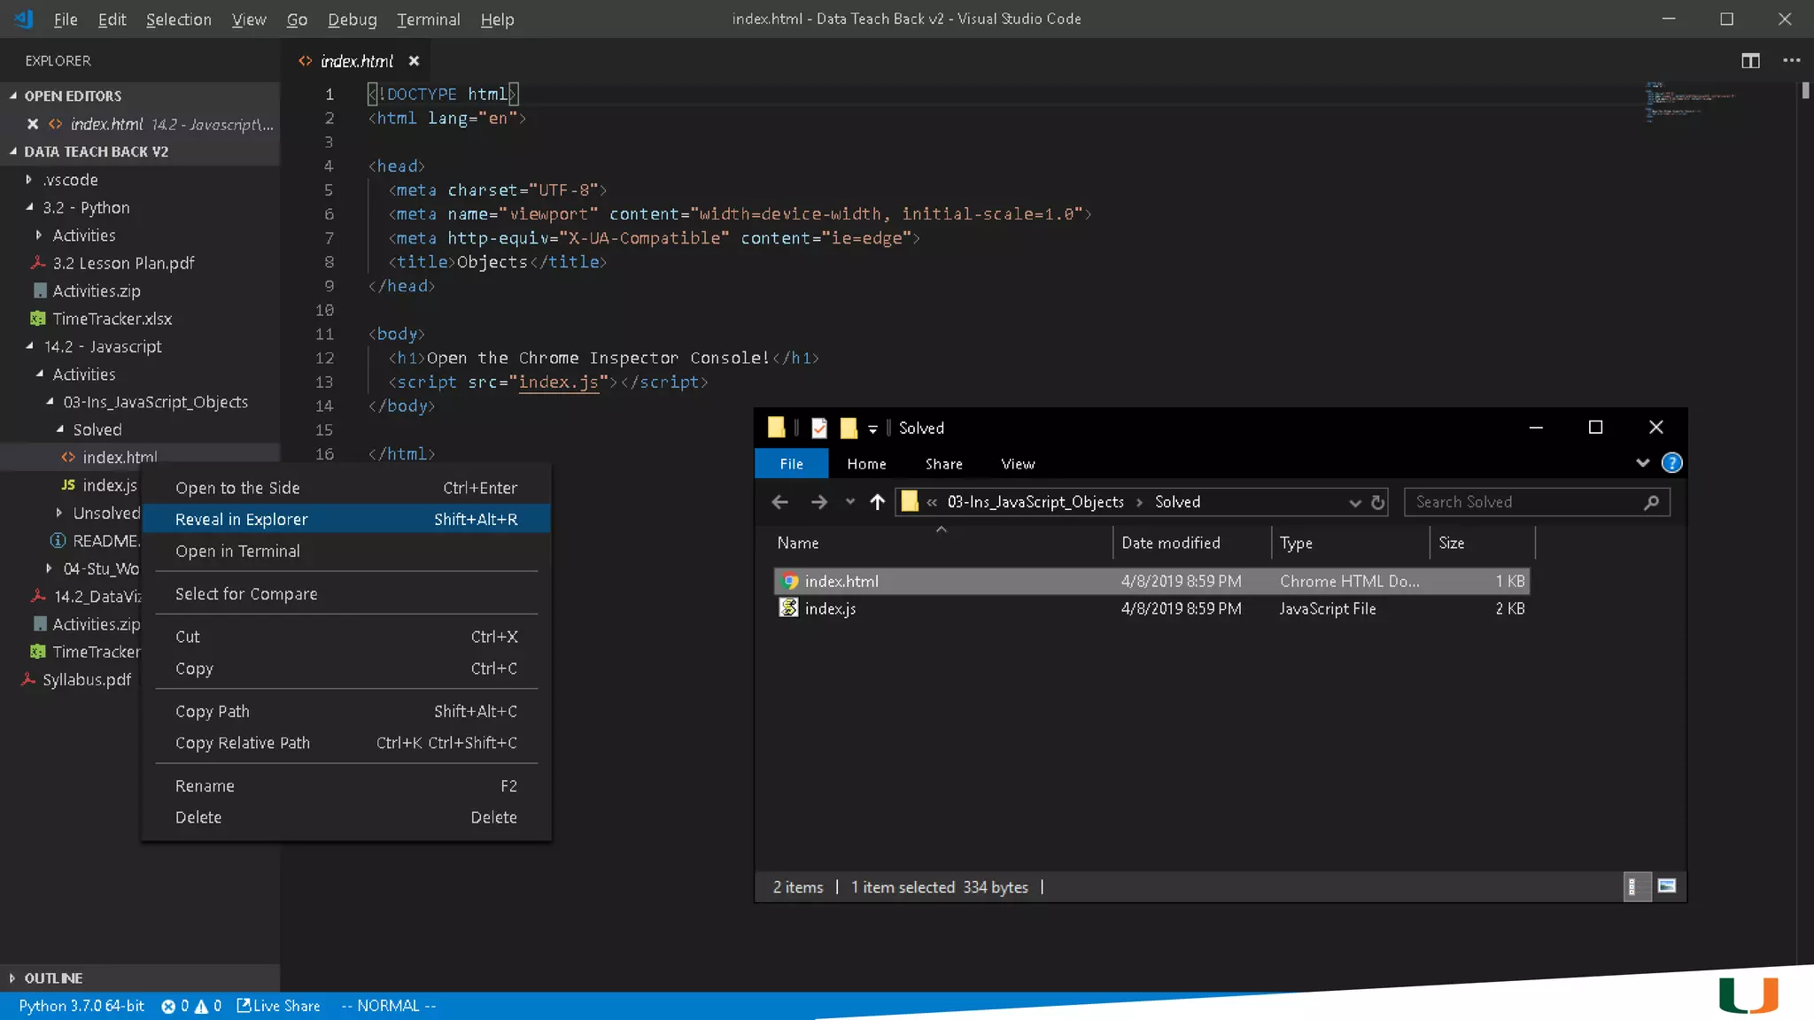
Task: Close the index.html editor tab
Action: (x=414, y=61)
